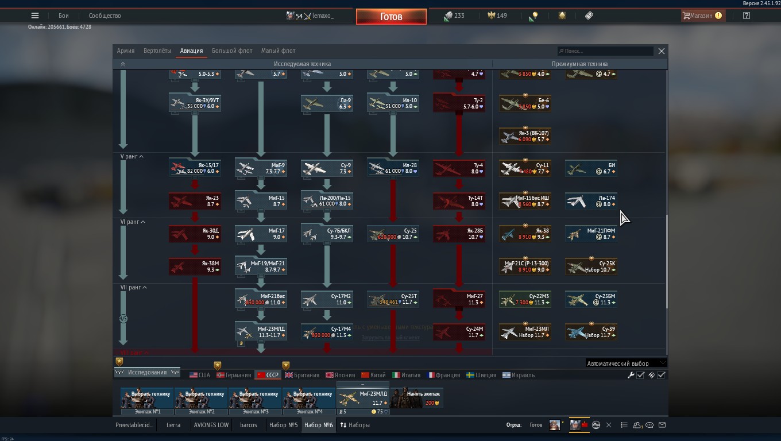Toggle the auto-repair wrench checkbox
The image size is (781, 441).
[640, 375]
